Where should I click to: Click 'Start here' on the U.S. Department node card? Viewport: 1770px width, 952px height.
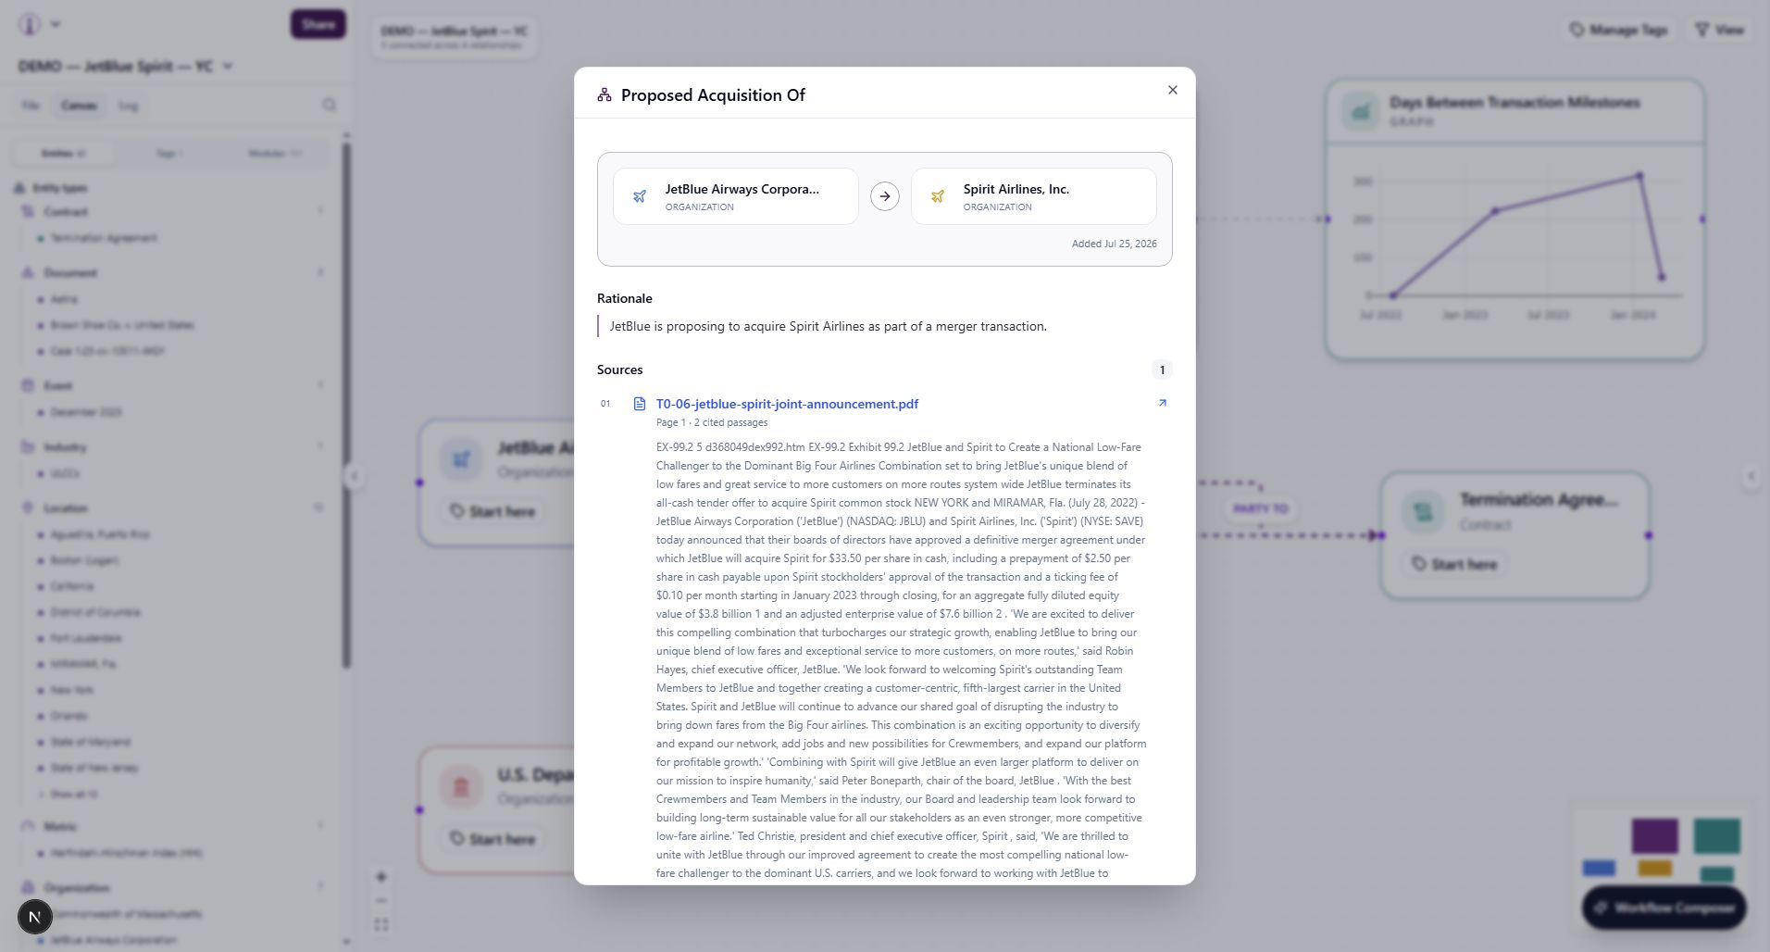(493, 839)
